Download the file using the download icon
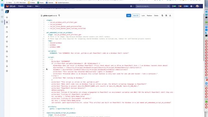The image size is (208, 117). coord(170,16)
